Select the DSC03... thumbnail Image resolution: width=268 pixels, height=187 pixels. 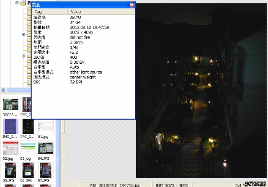10,105
